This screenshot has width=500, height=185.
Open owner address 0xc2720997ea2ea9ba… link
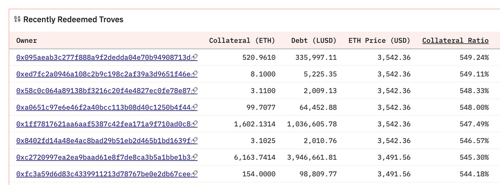pyautogui.click(x=103, y=158)
